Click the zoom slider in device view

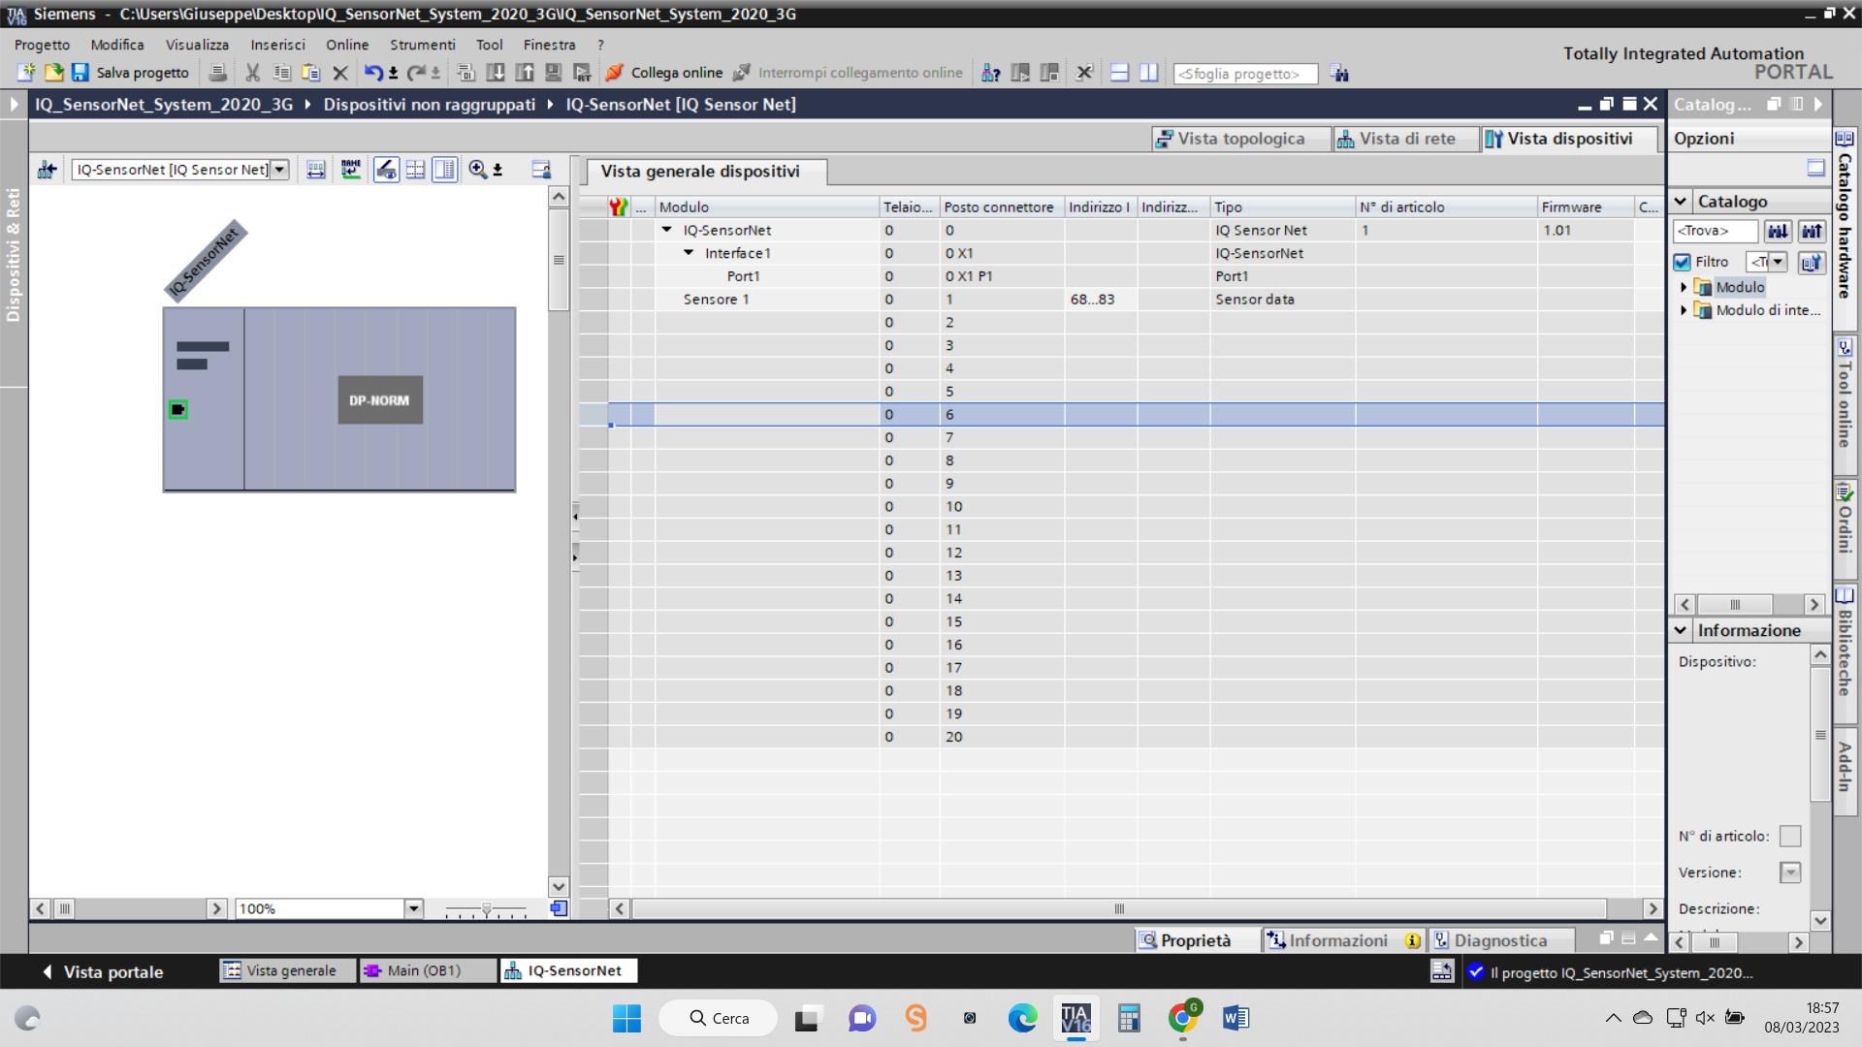(486, 909)
